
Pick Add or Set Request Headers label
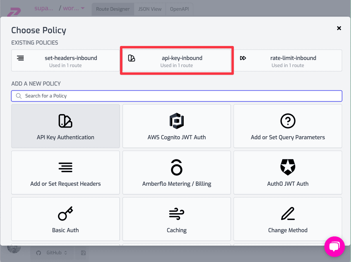(66, 184)
